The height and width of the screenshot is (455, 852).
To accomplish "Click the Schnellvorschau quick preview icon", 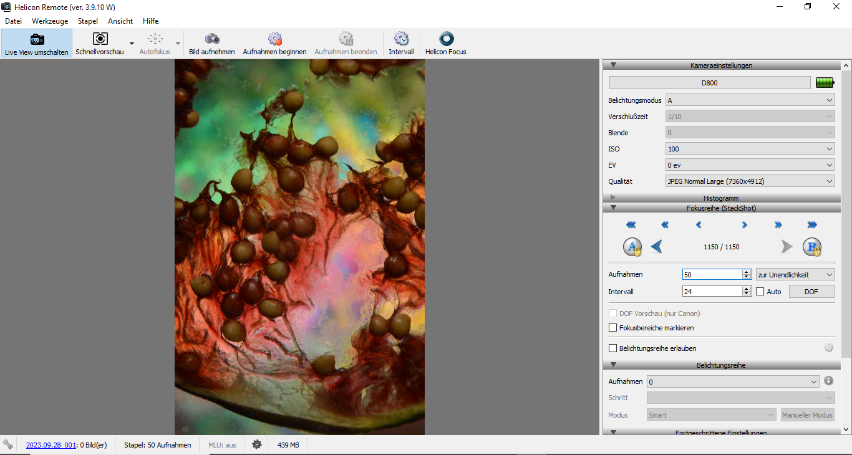I will coord(100,40).
